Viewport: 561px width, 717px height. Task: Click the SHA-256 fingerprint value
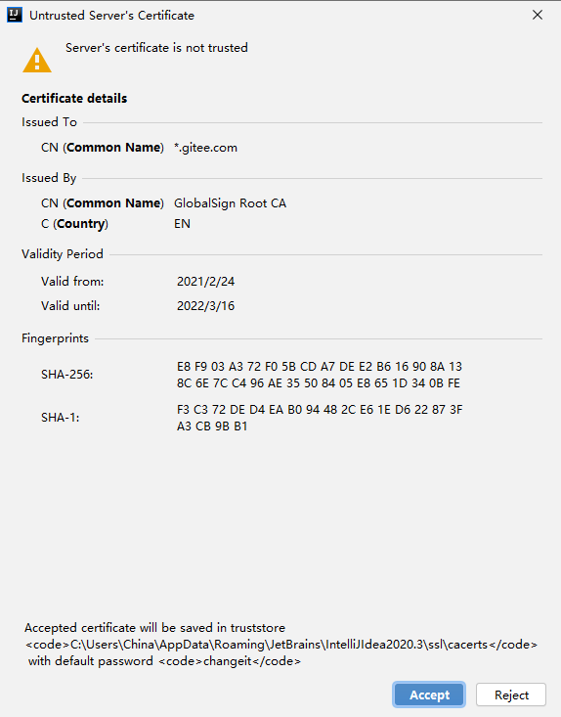click(x=320, y=375)
